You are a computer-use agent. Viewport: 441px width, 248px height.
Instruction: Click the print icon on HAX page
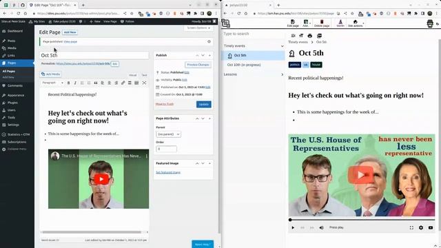(x=310, y=36)
